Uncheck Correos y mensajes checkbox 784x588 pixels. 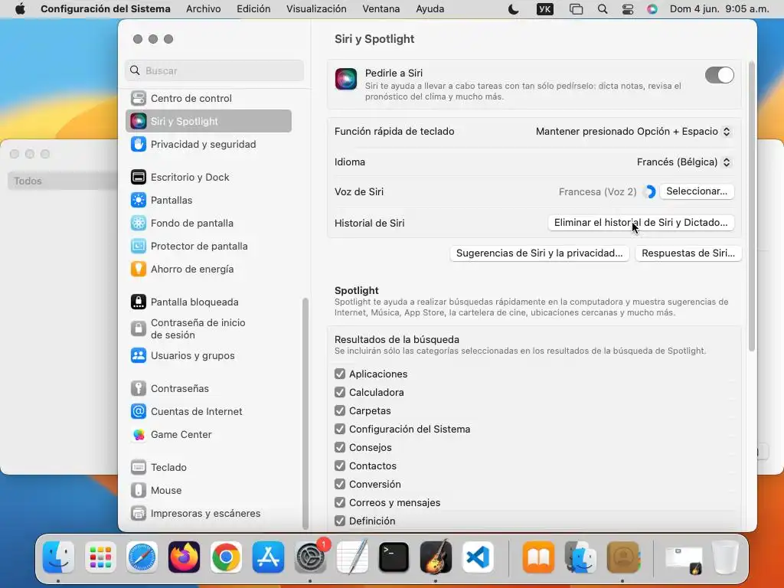point(340,502)
